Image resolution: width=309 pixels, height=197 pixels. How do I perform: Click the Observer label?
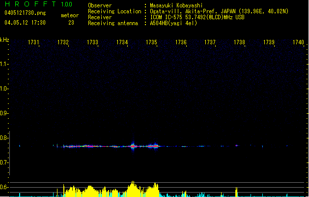[100, 5]
